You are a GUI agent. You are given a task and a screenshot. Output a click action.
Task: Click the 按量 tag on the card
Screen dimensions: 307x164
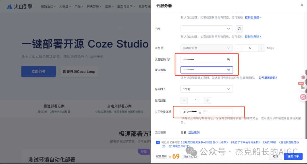pos(144,152)
